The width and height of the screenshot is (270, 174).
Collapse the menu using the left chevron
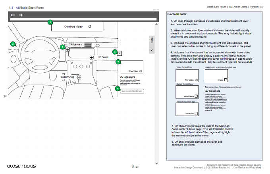coord(152,50)
